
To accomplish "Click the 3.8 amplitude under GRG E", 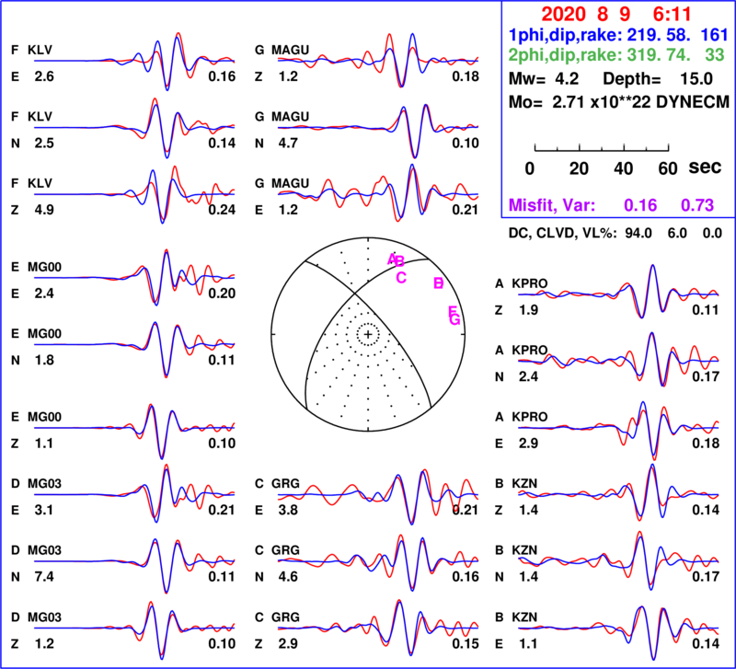I will point(288,510).
